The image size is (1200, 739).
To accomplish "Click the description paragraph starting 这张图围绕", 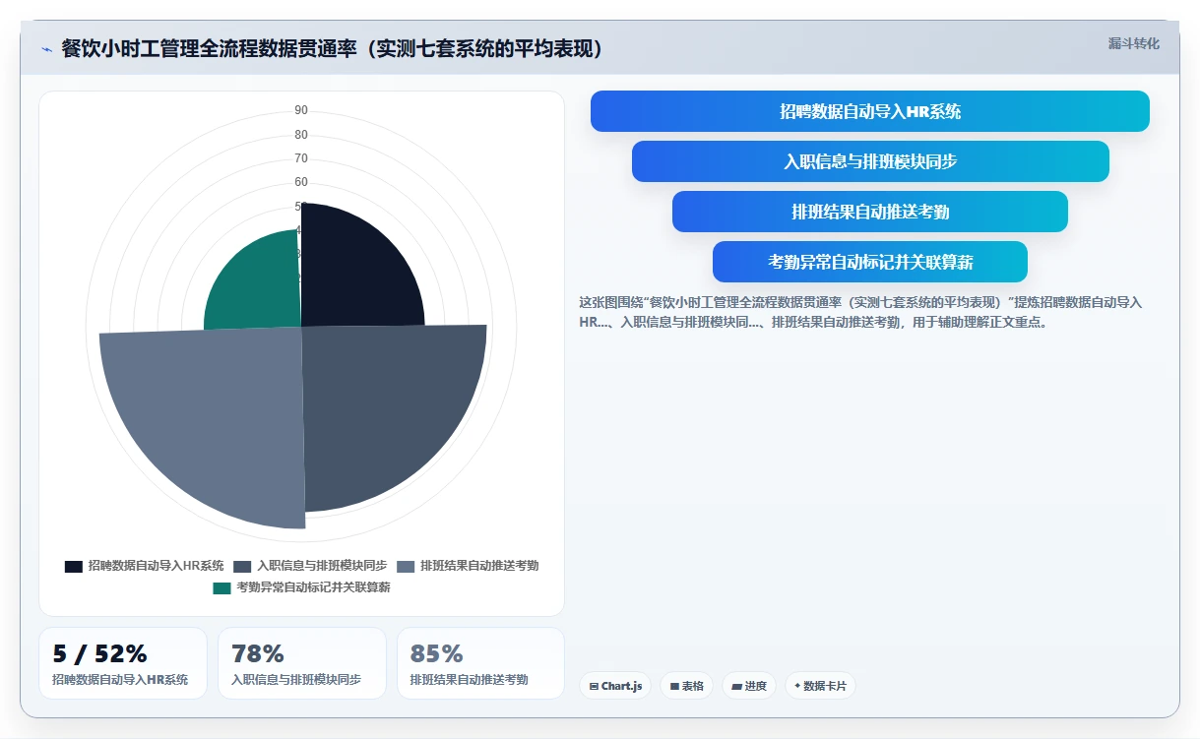I will 860,312.
